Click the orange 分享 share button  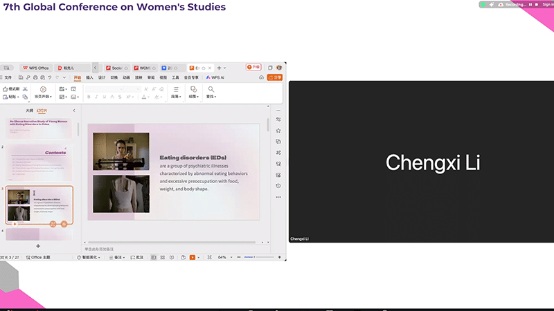point(275,77)
